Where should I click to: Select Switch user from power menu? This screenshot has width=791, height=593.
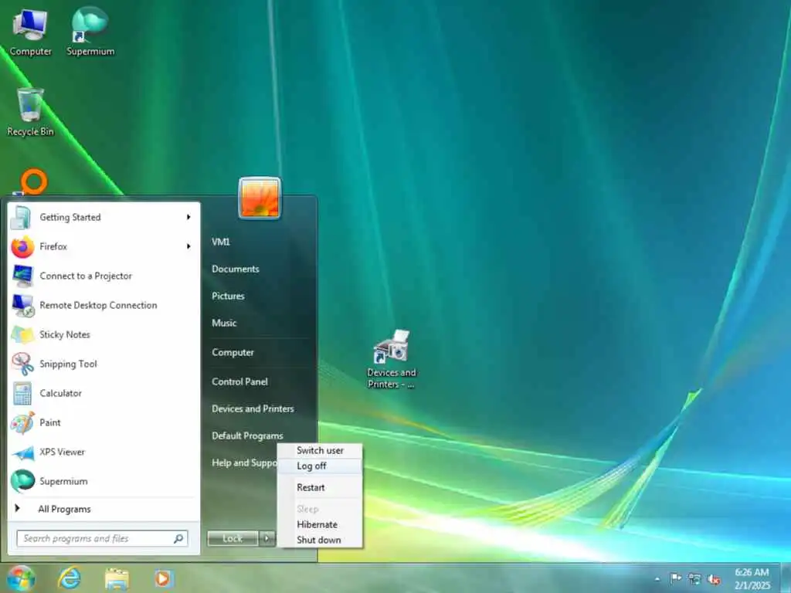(x=320, y=450)
